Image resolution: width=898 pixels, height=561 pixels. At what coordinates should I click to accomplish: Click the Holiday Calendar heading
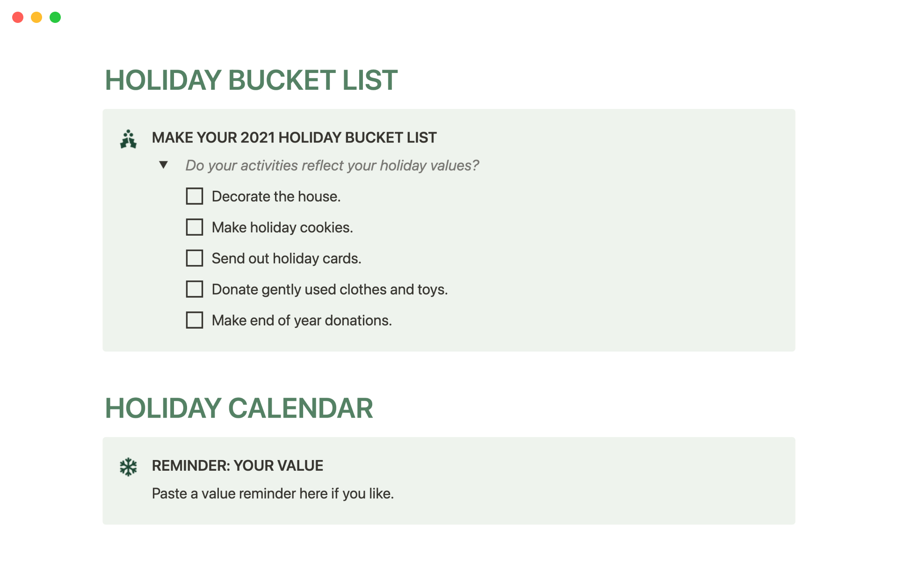pyautogui.click(x=239, y=408)
